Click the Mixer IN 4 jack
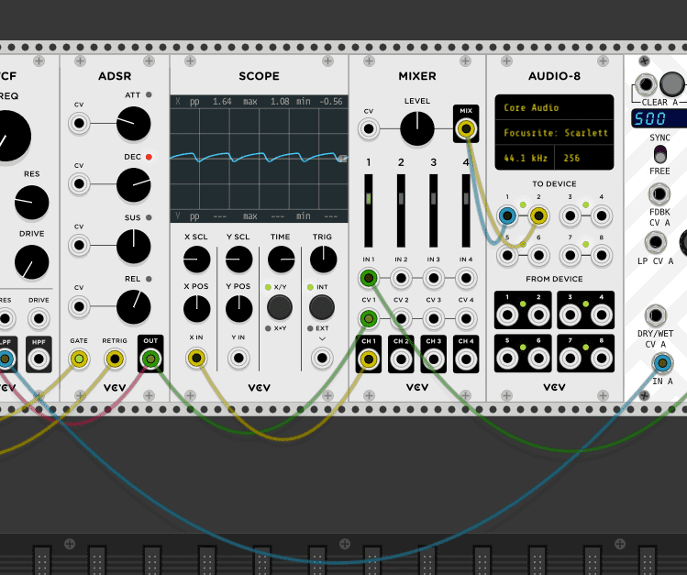The height and width of the screenshot is (575, 687). tap(466, 278)
